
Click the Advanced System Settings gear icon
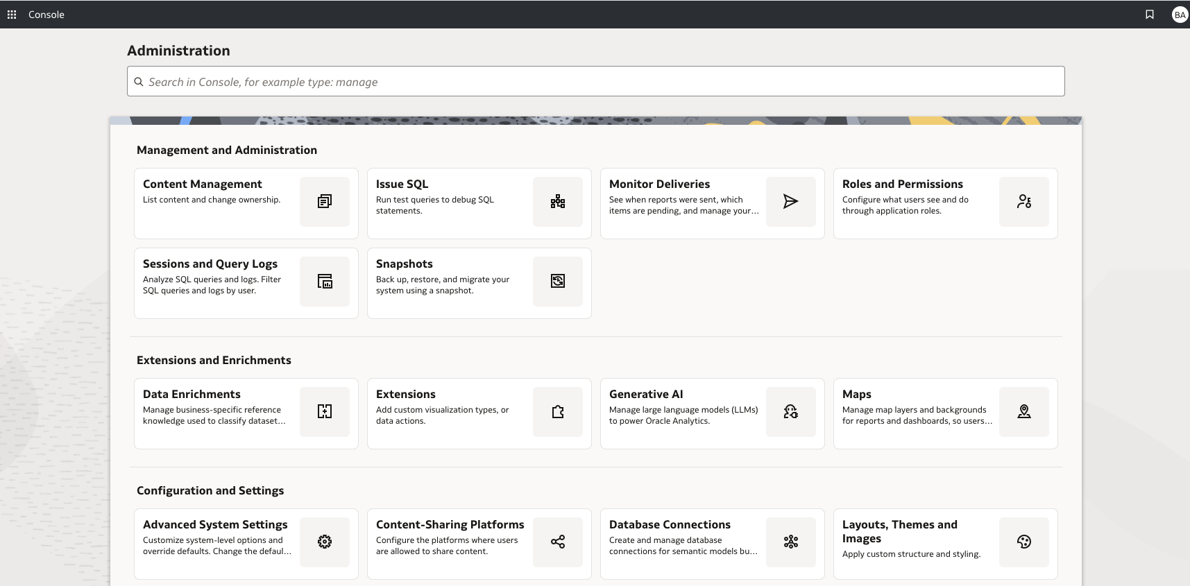(x=325, y=542)
